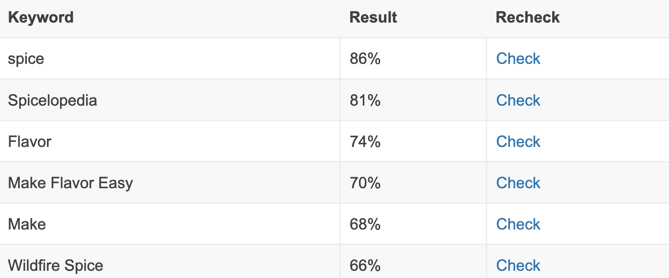Recheck the Wildfire Spice keyword
The image size is (669, 278).
tap(518, 266)
